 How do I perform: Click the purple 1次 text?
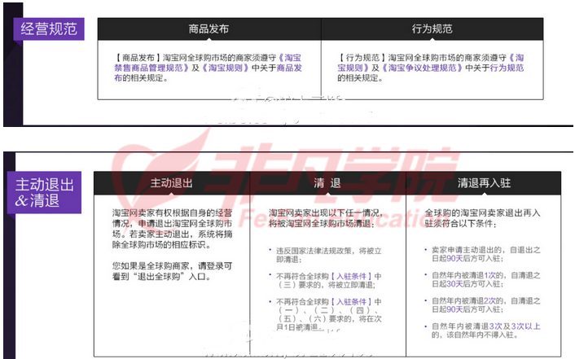(x=489, y=275)
